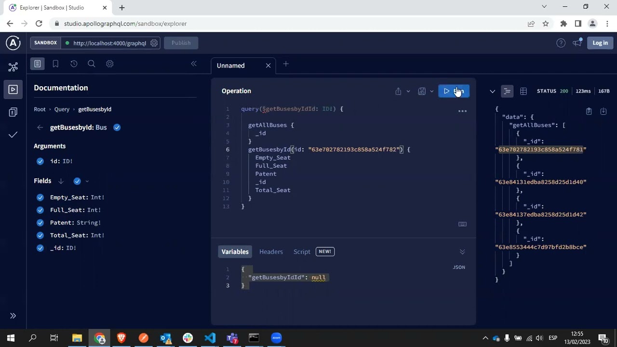Toggle the getBusesbyId: Bus checkmark
This screenshot has height=347, width=617.
tap(117, 127)
